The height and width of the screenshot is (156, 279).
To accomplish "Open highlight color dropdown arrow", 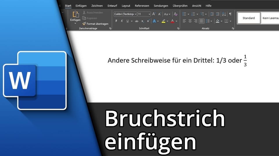I will point(167,21).
